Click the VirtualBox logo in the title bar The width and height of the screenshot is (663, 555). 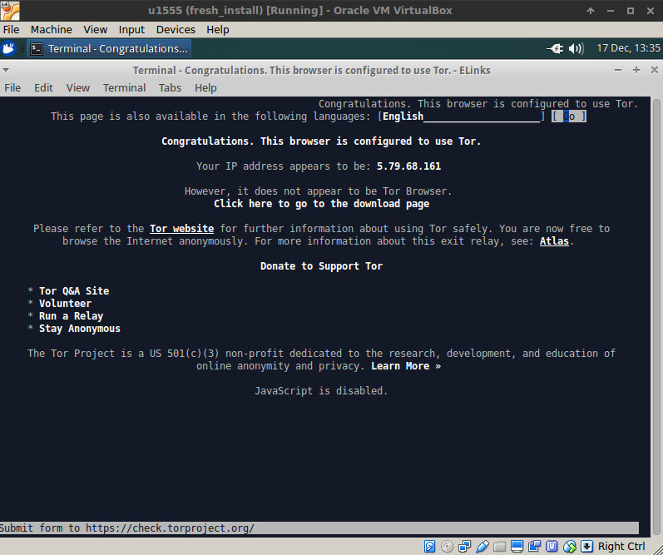pos(10,10)
